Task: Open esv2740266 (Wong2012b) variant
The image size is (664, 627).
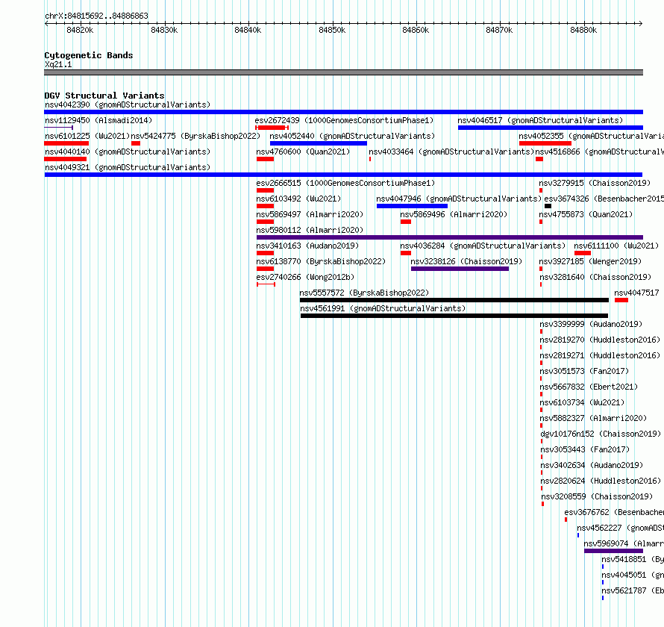Action: [305, 277]
